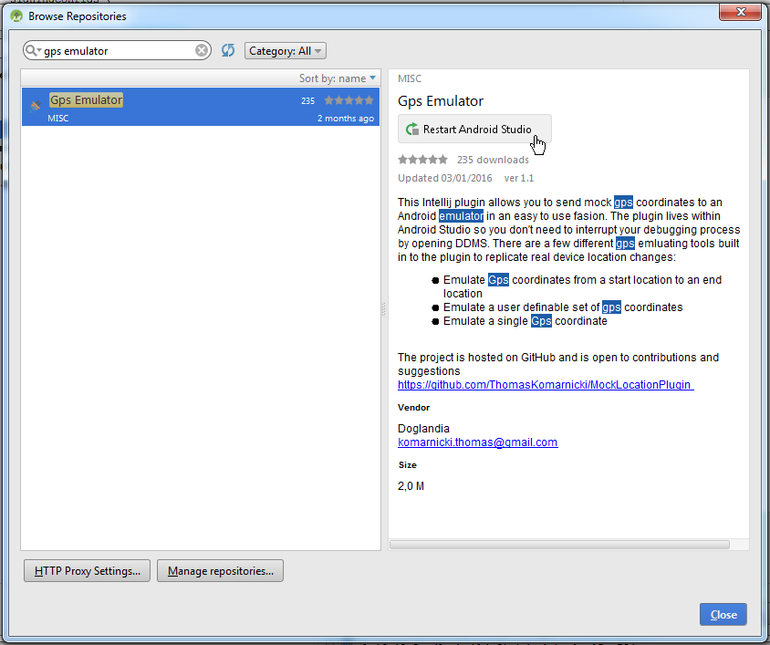This screenshot has height=645, width=770.
Task: Click the star rating beside 235 downloads
Action: click(422, 159)
